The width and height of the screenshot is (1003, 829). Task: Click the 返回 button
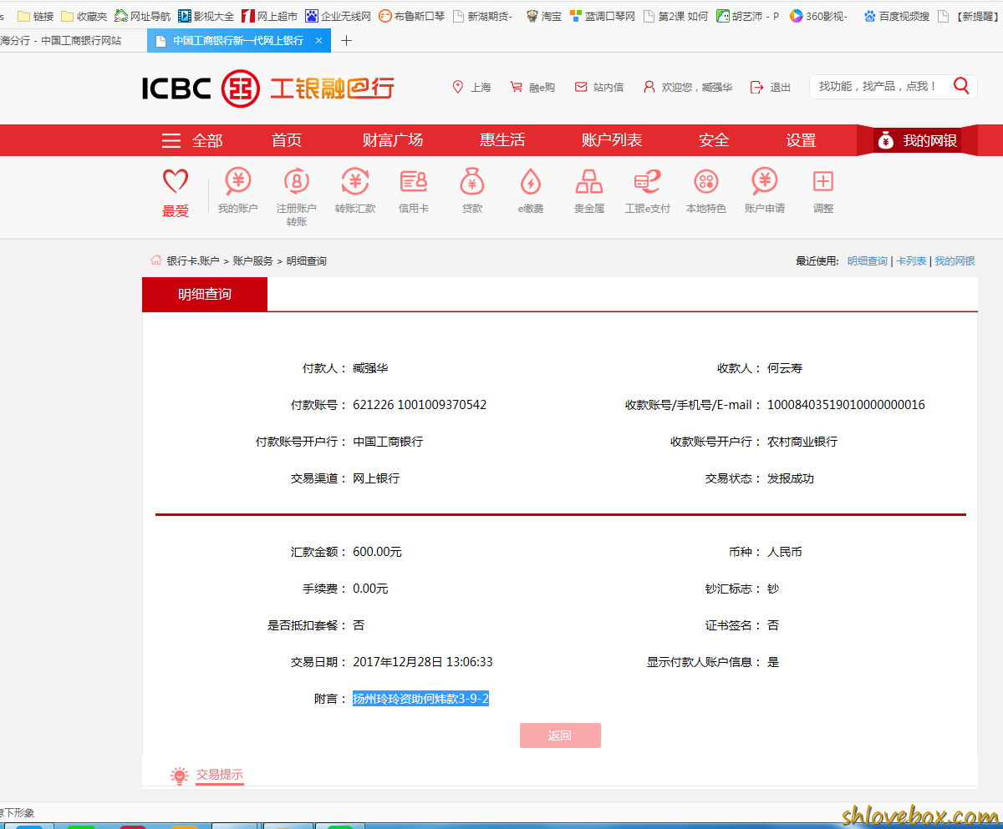point(560,735)
